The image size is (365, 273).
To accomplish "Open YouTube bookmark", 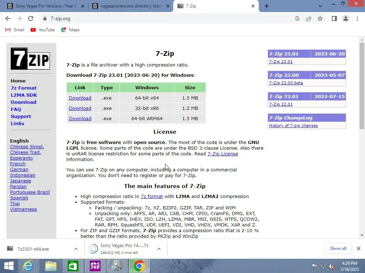I will pyautogui.click(x=43, y=30).
